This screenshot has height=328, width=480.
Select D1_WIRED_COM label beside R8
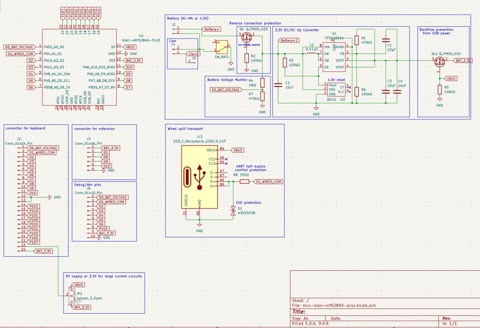(x=268, y=181)
